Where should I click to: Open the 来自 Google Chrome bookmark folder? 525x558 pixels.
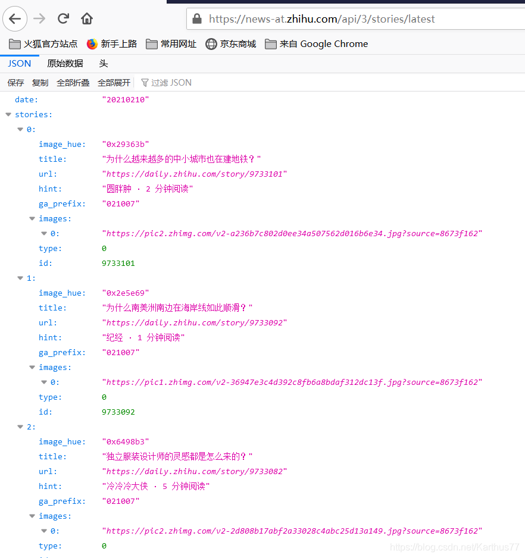click(x=316, y=44)
